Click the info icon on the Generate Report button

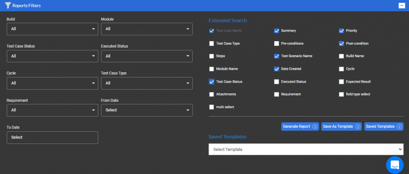click(x=315, y=127)
